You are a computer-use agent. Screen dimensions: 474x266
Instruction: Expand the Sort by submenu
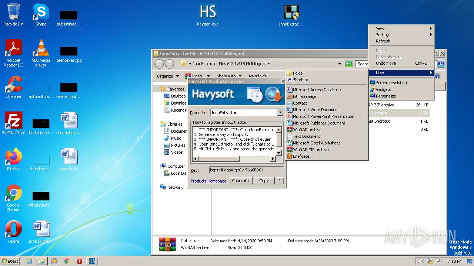tap(401, 35)
